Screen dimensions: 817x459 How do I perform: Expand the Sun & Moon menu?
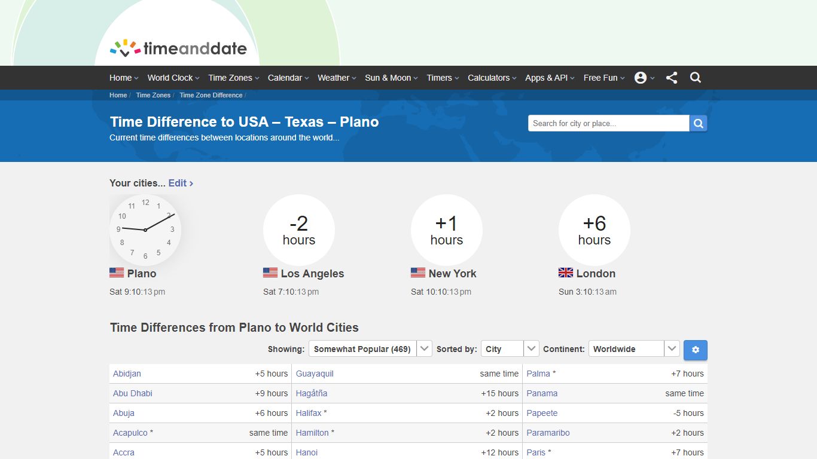pos(391,78)
